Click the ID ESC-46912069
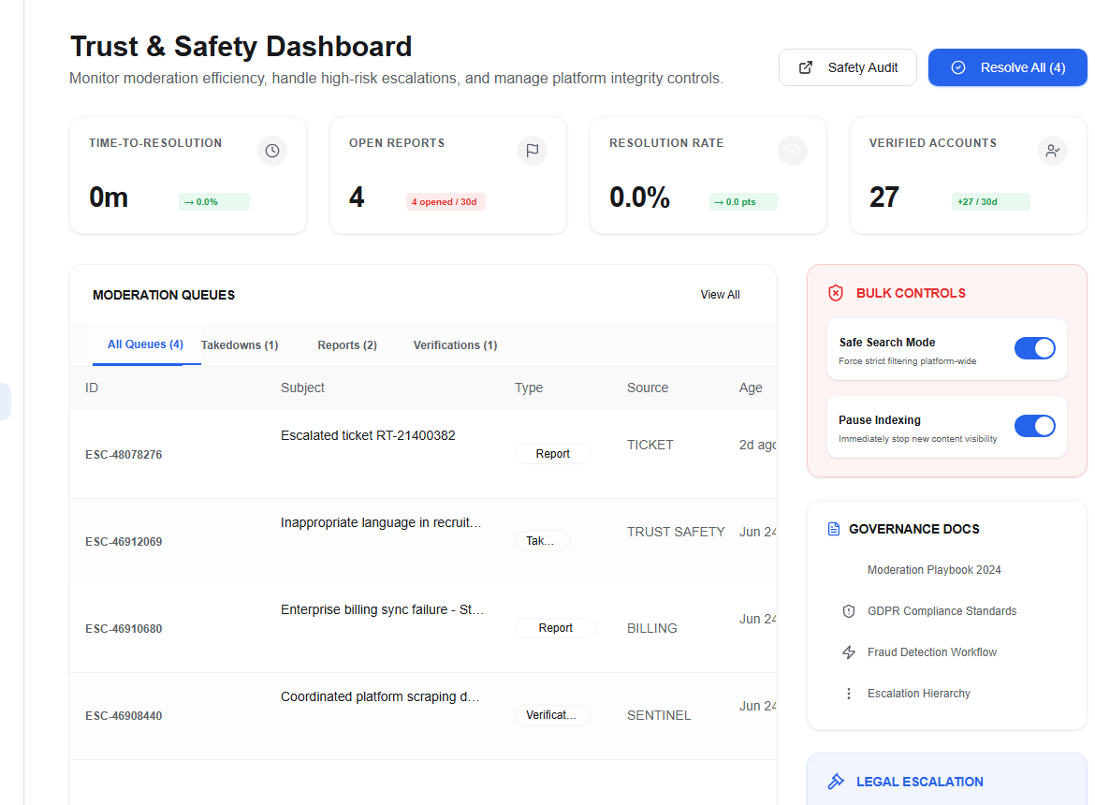 pyautogui.click(x=124, y=542)
